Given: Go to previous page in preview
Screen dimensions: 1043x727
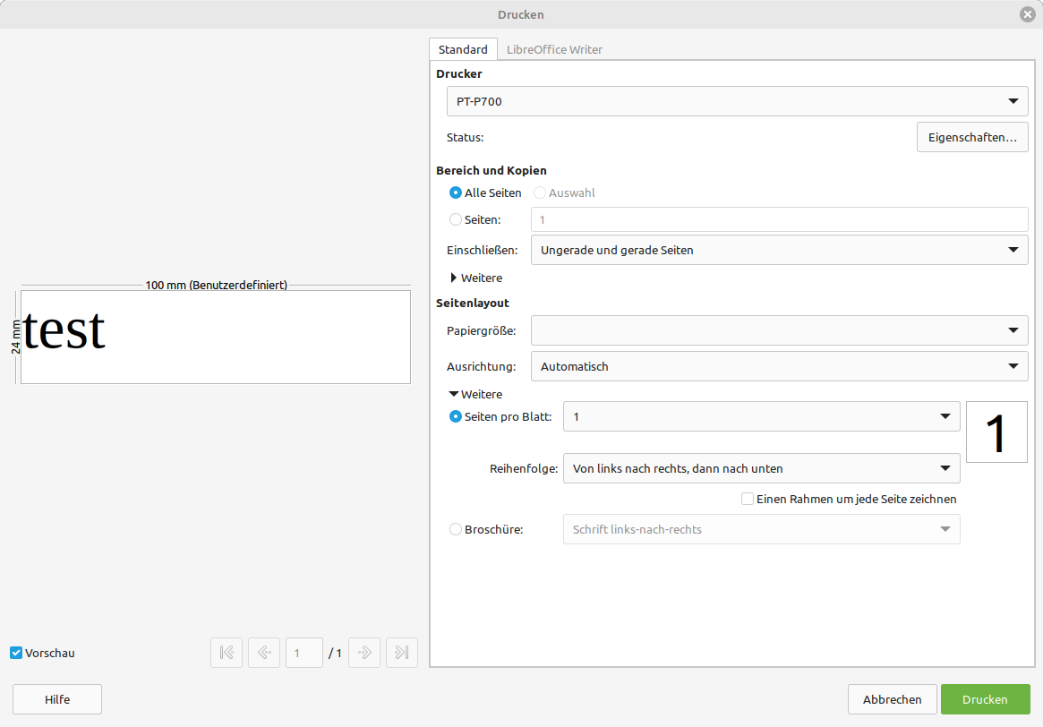Looking at the screenshot, I should pyautogui.click(x=264, y=653).
